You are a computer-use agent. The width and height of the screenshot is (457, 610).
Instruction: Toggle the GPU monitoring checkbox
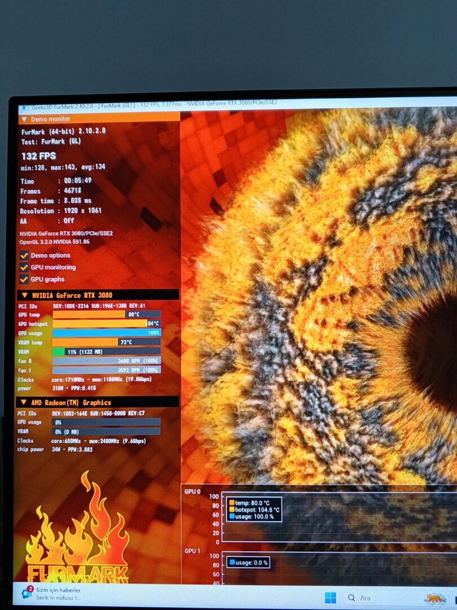(x=24, y=267)
